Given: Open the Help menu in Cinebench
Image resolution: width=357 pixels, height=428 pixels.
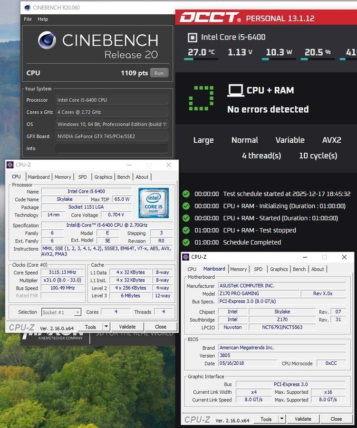Looking at the screenshot, I should (x=43, y=19).
